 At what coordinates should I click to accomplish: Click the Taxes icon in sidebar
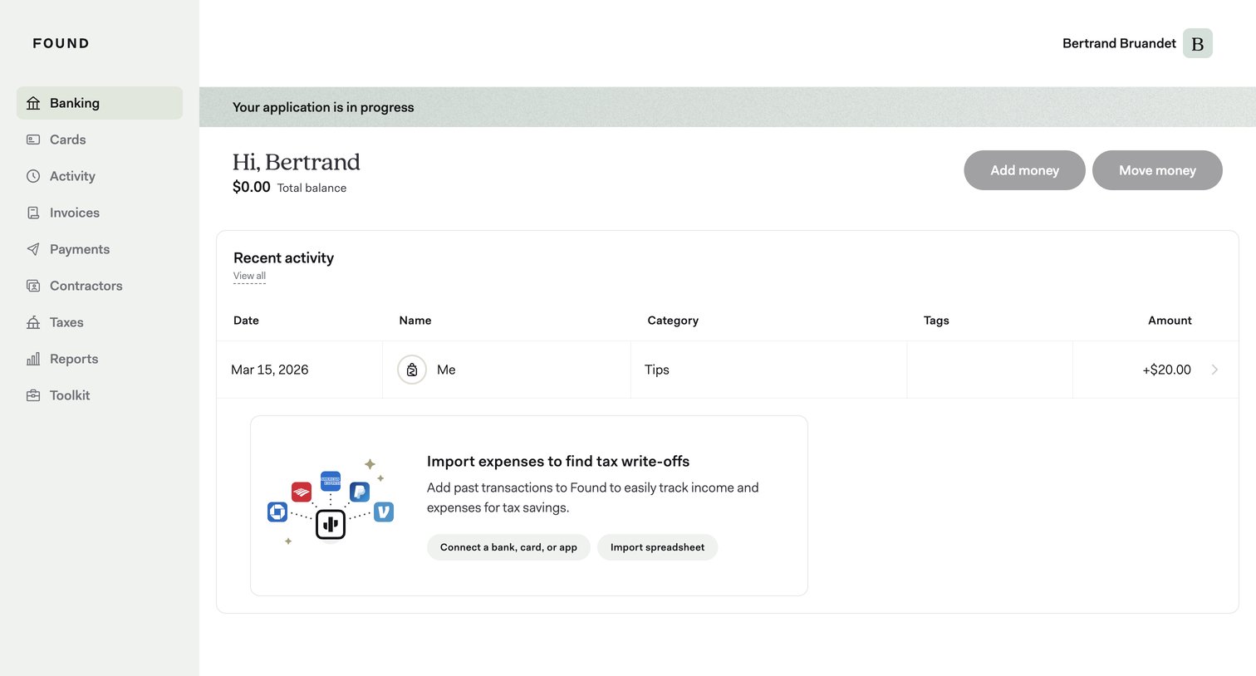point(33,322)
